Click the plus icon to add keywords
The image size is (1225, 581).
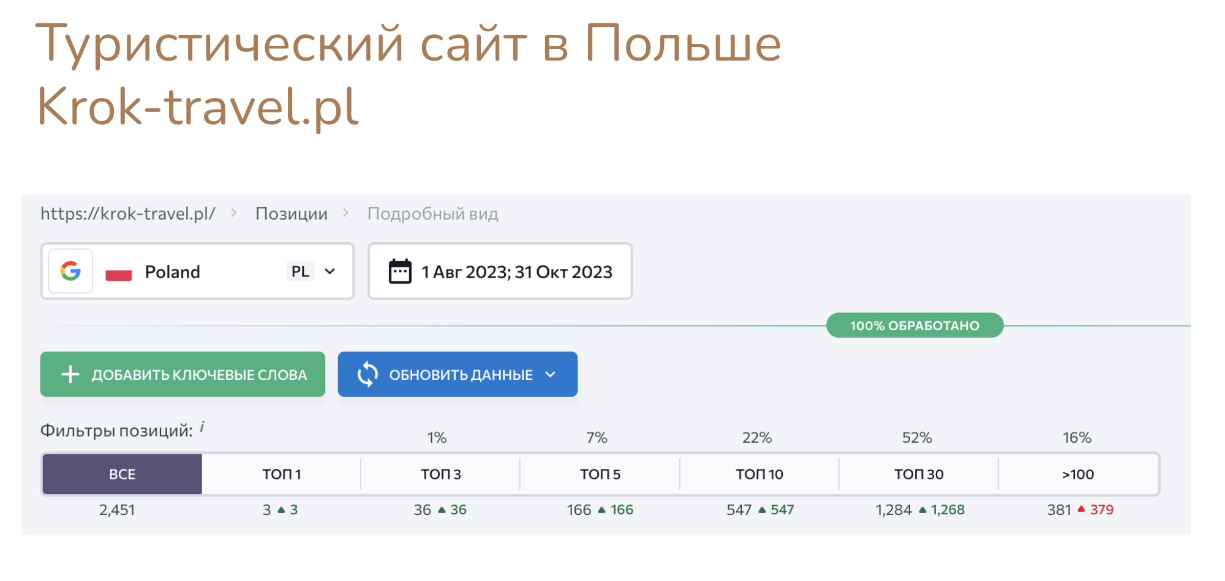click(x=70, y=374)
